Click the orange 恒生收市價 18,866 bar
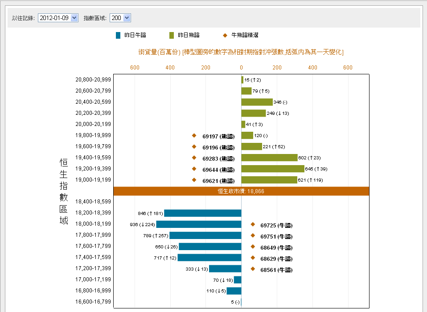 pyautogui.click(x=241, y=191)
